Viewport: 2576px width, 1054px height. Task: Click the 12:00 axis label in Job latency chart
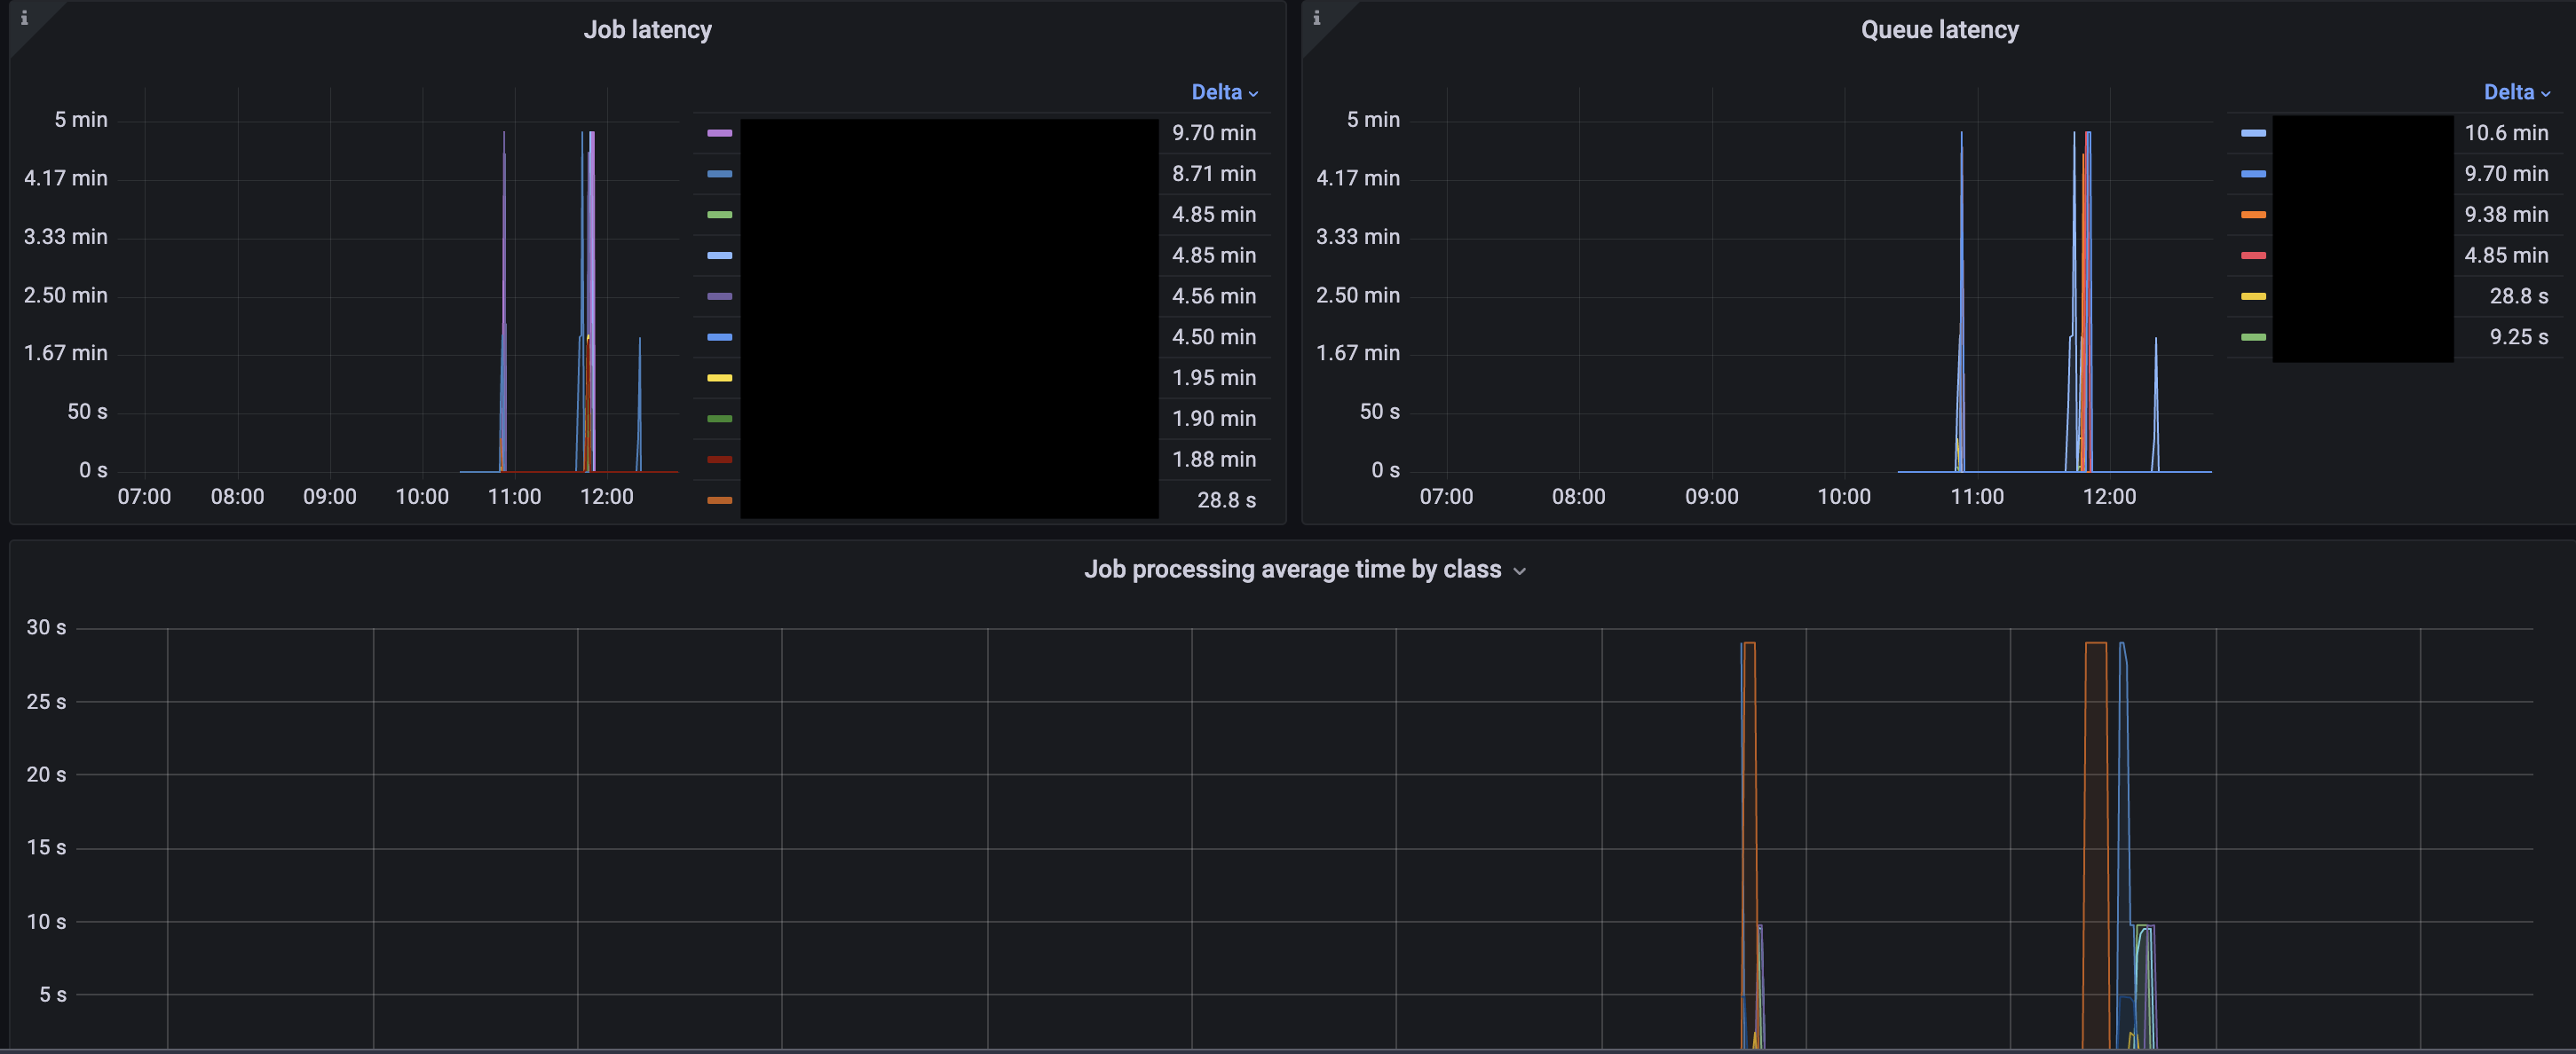(606, 497)
